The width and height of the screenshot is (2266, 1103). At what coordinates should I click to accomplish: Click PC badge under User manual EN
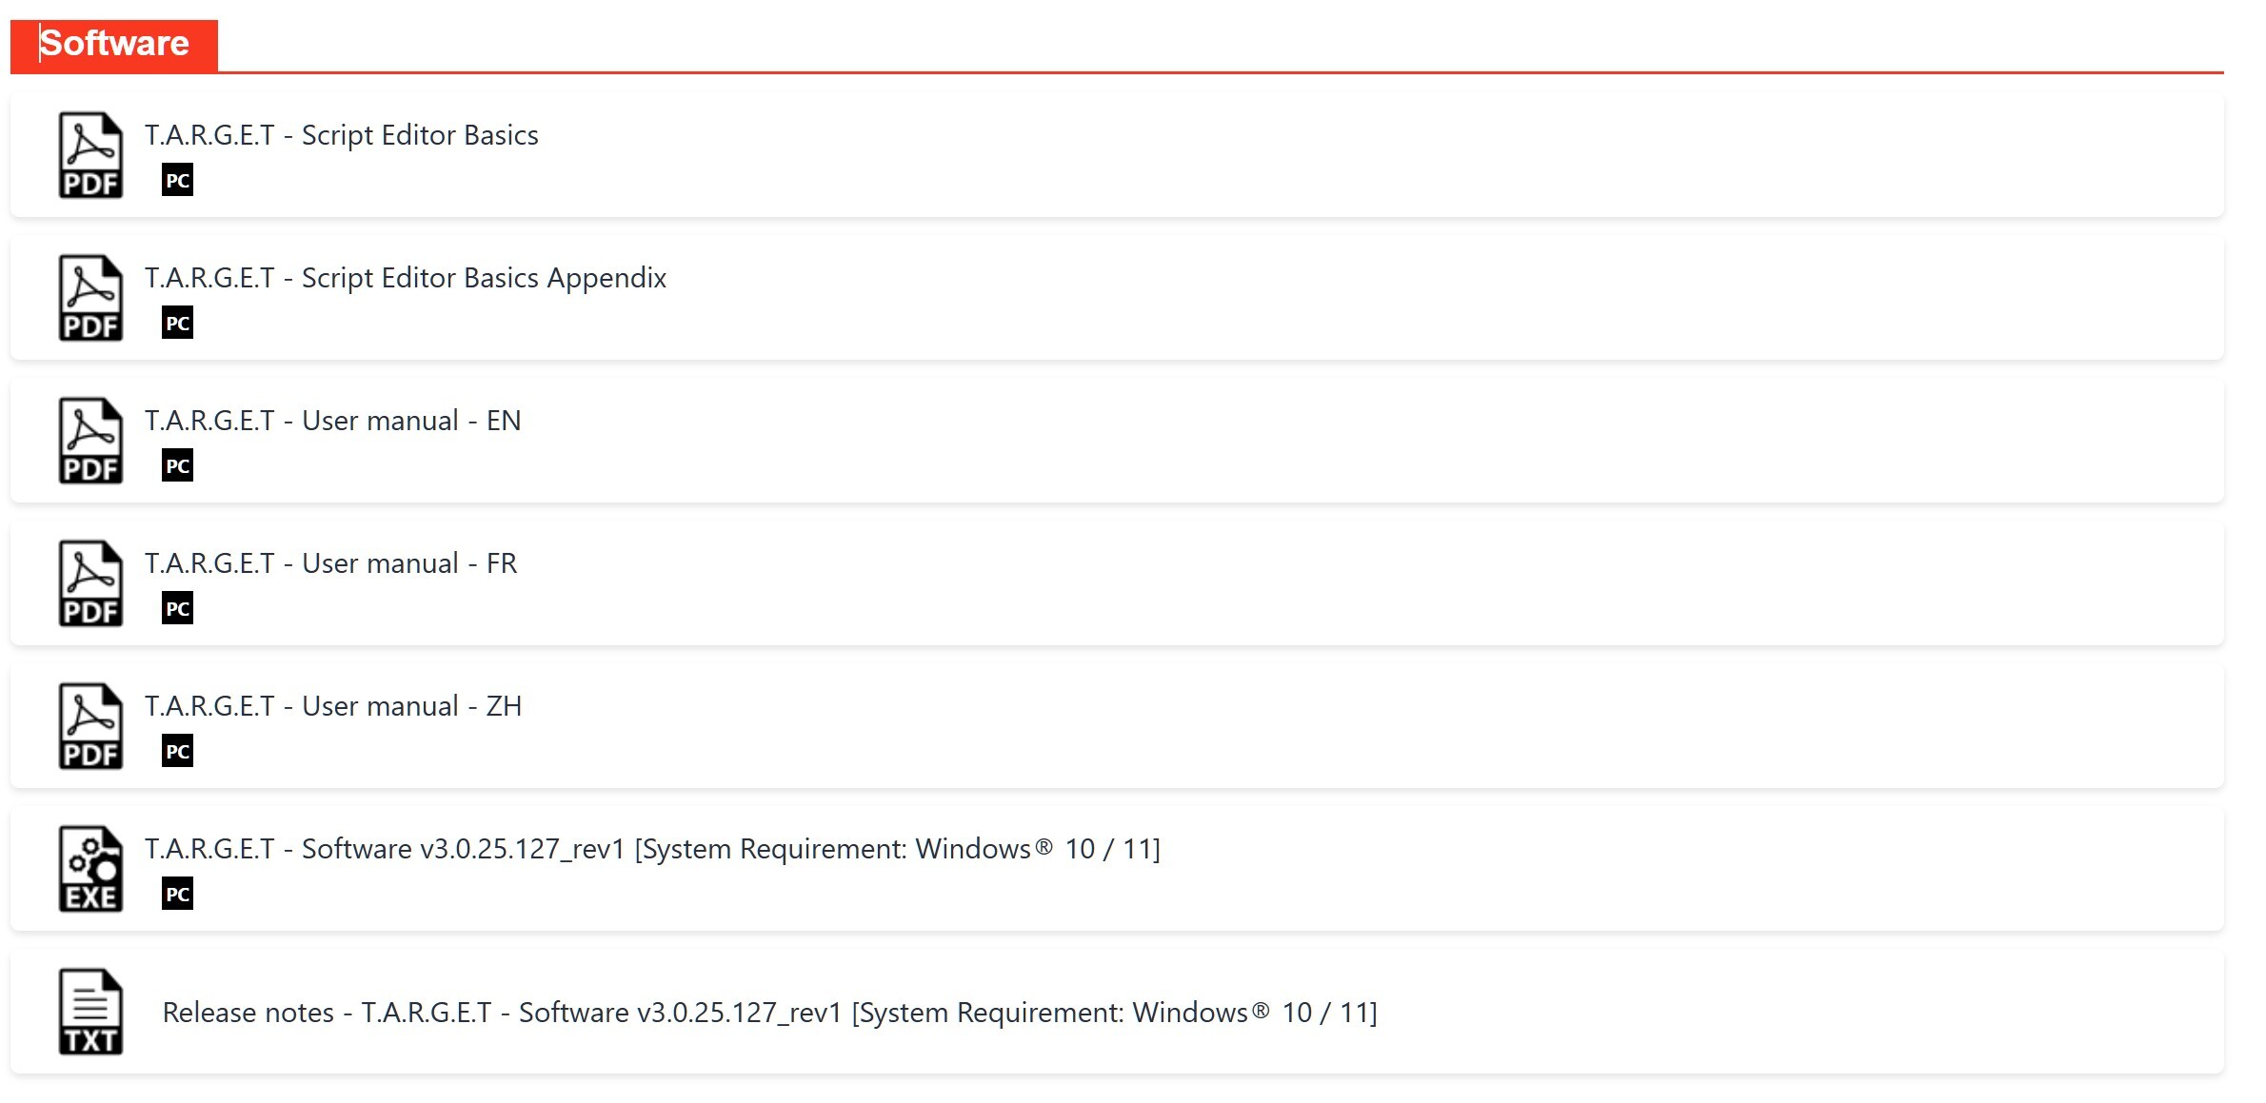(177, 466)
